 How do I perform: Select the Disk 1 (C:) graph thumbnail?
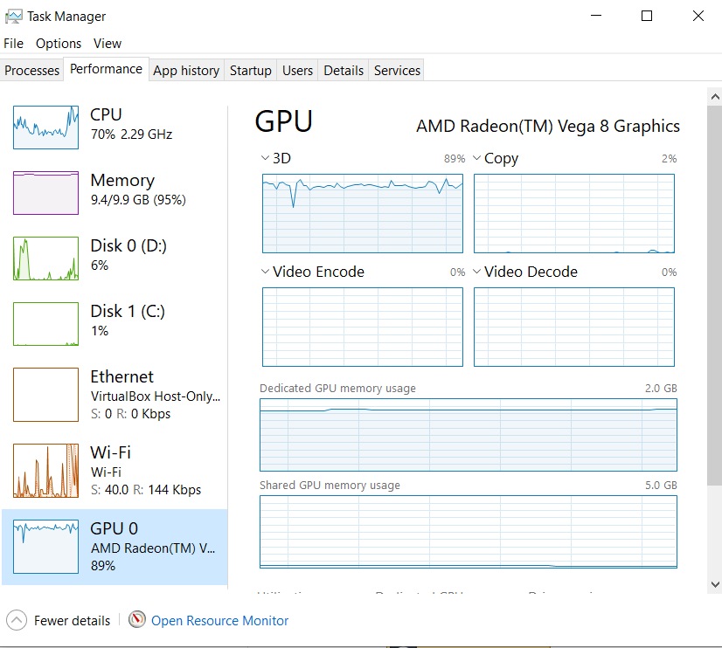pyautogui.click(x=45, y=324)
